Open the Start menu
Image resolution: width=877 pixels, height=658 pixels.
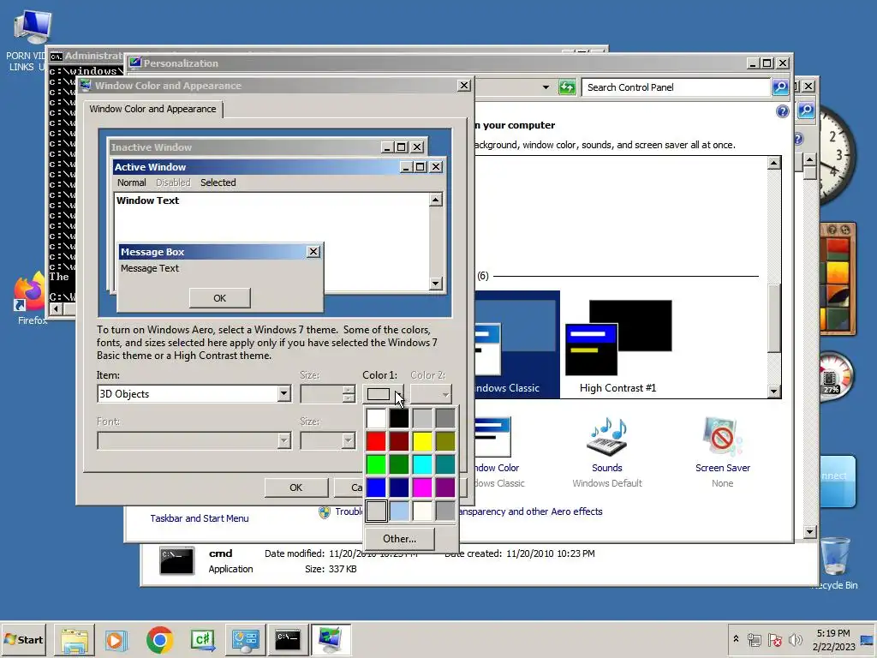(23, 639)
